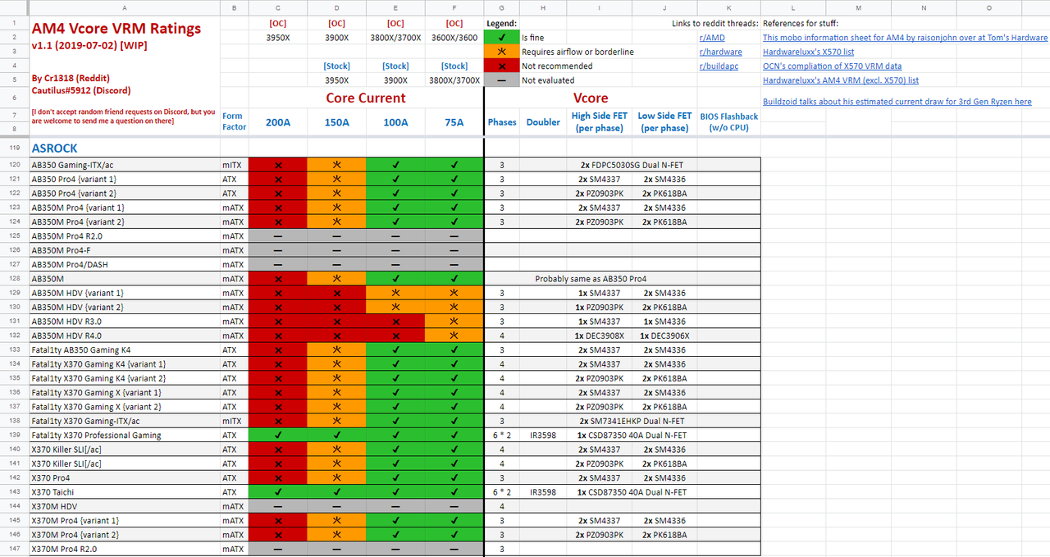The width and height of the screenshot is (1050, 557).
Task: Select column A header
Action: 125,7
